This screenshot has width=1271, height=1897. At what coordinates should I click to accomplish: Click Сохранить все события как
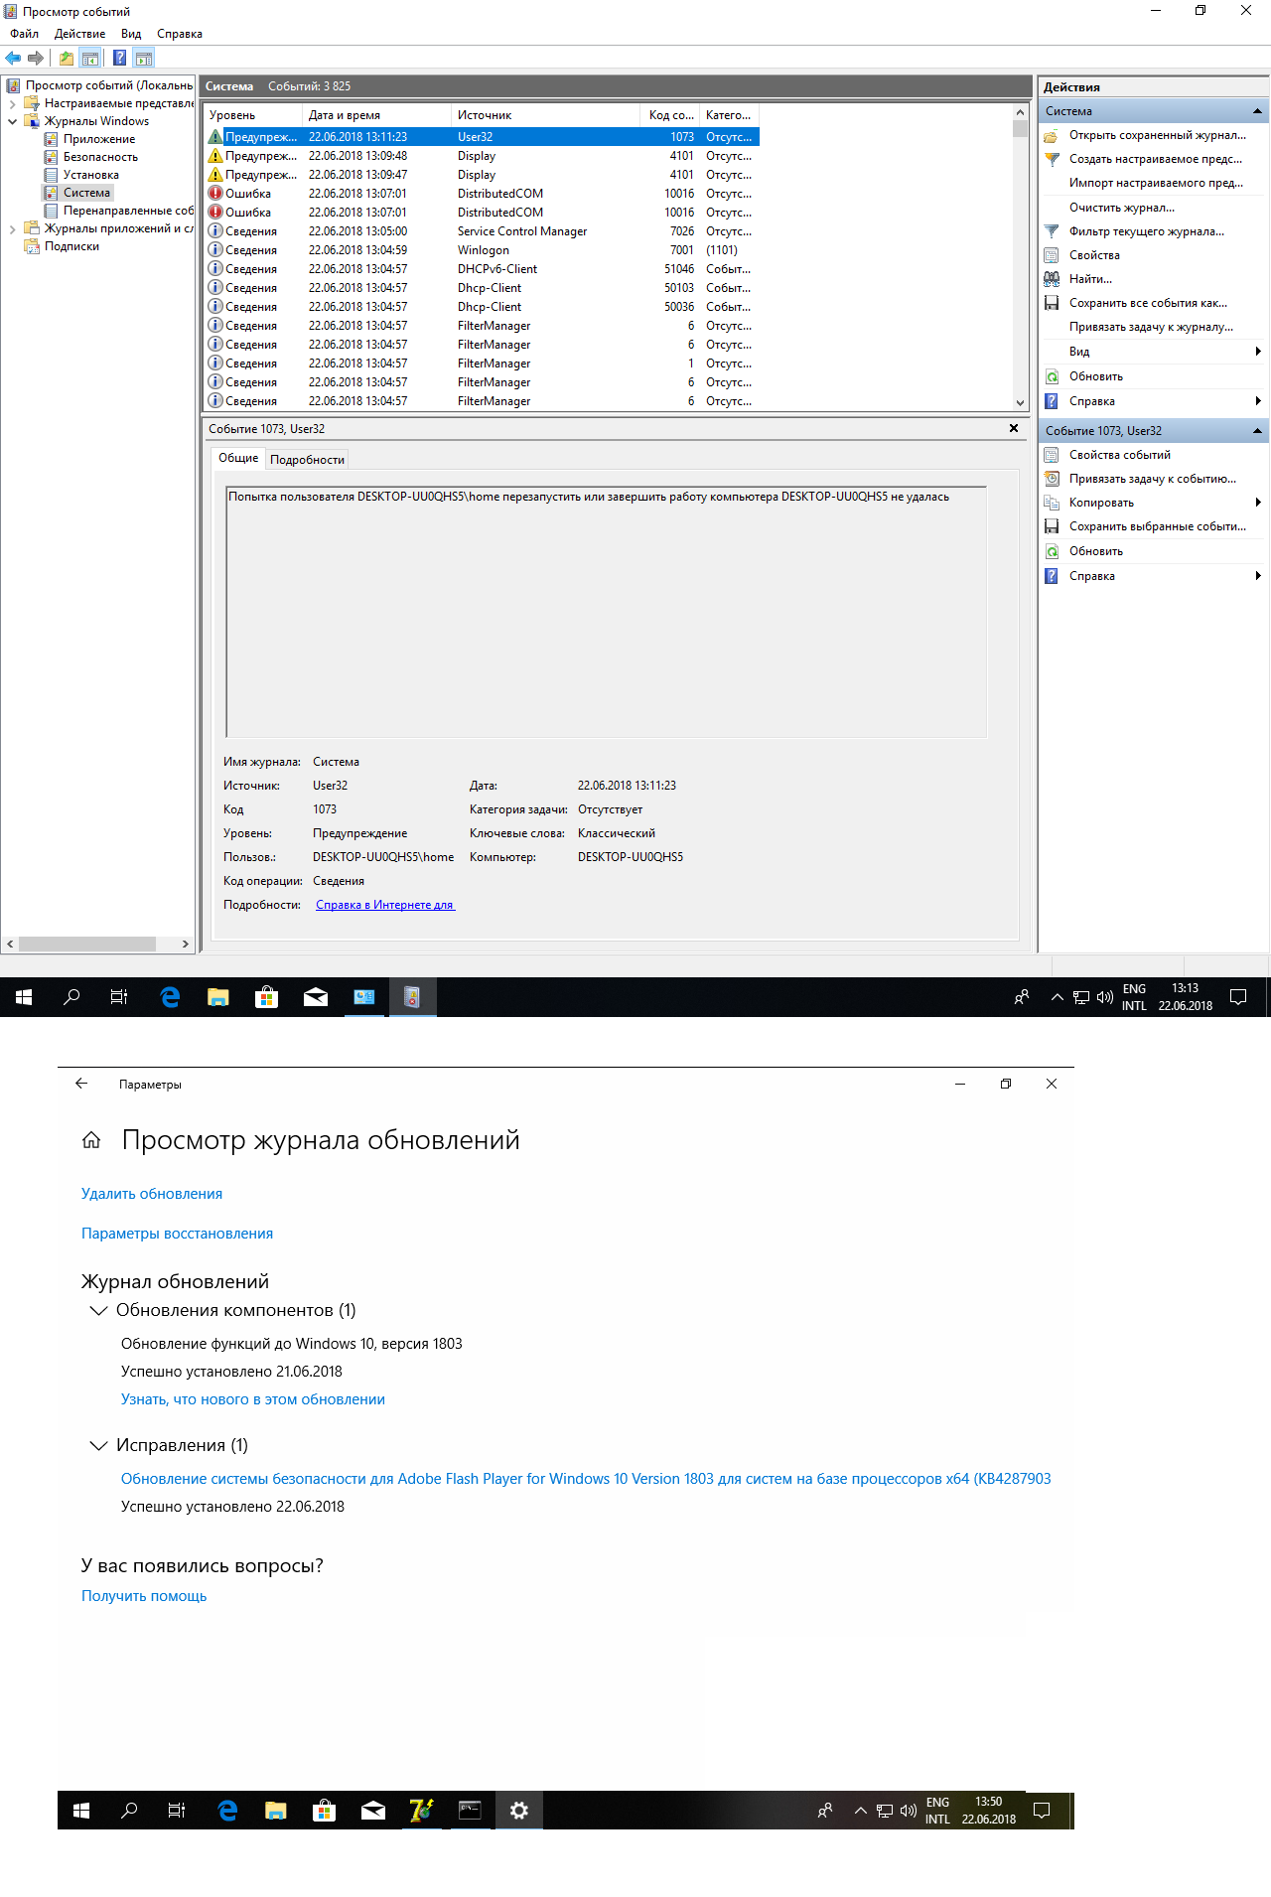[1147, 303]
